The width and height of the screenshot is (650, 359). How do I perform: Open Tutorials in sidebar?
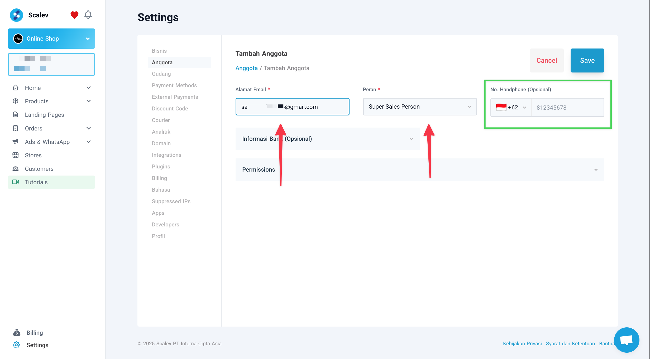click(51, 182)
